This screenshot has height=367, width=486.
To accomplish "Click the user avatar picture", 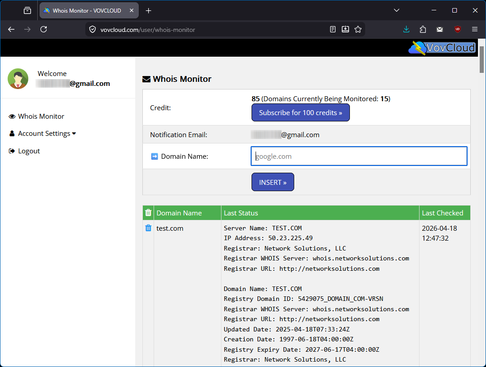I will coord(18,79).
